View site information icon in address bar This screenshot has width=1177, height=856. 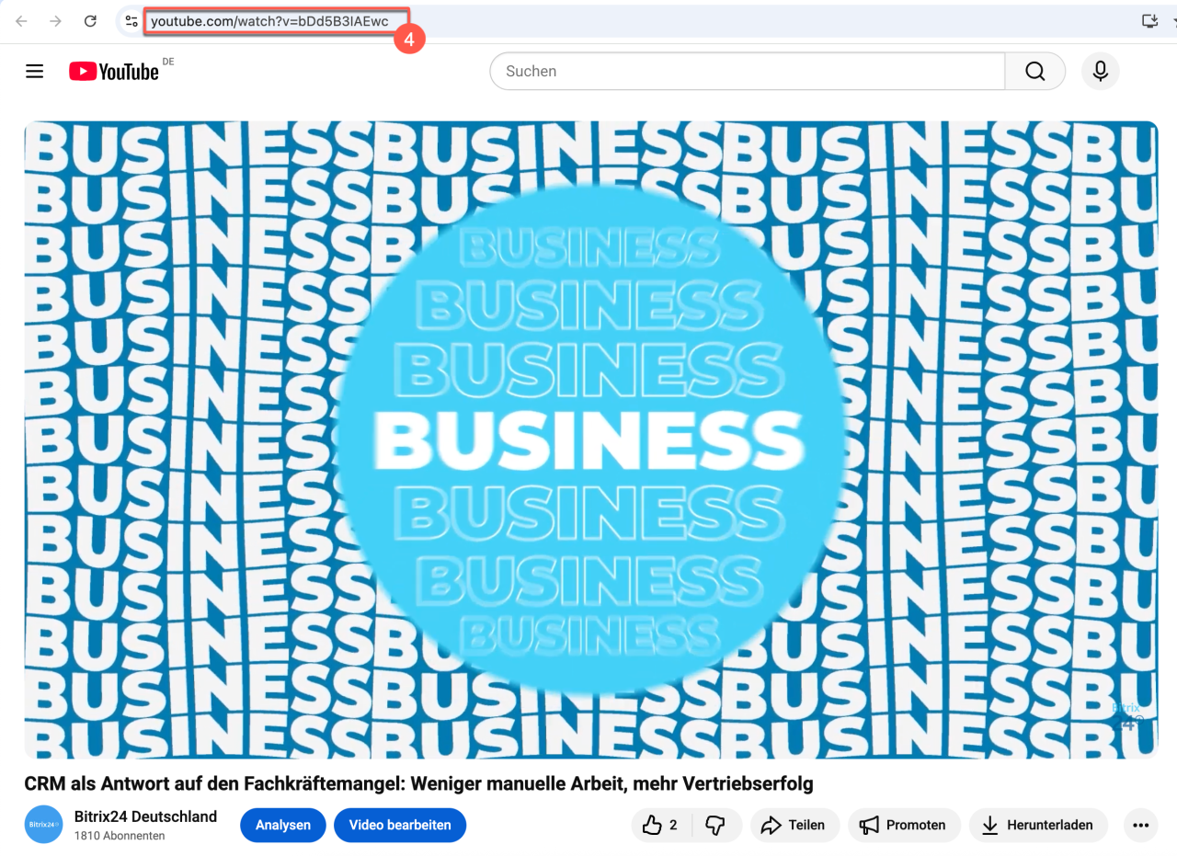coord(131,21)
